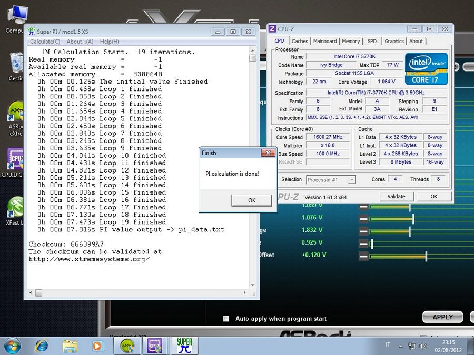This screenshot has width=474, height=355.
Task: Open the About...(A) menu in Super PI
Action: (x=80, y=42)
